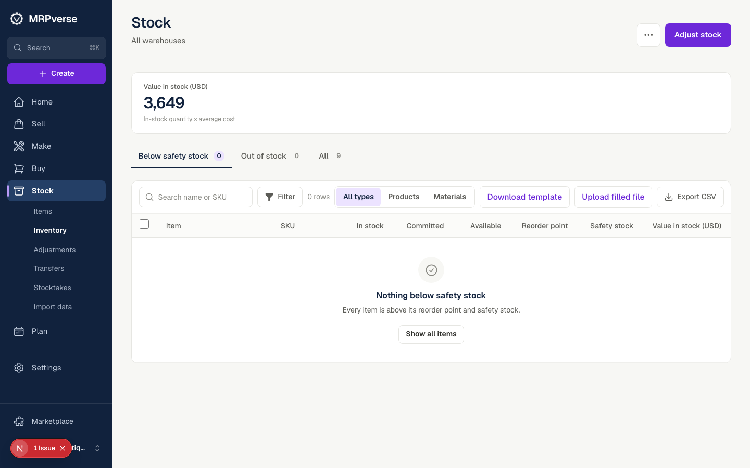The image size is (750, 468).
Task: Open Home from the sidebar
Action: pos(56,102)
